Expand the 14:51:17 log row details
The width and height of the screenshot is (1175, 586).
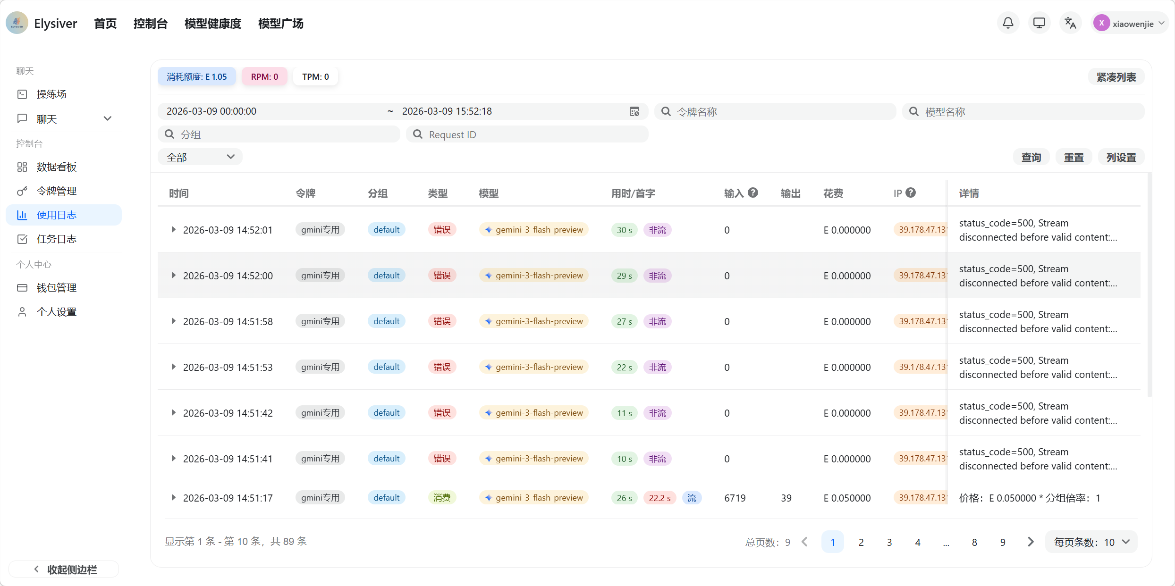[173, 498]
